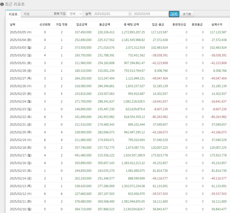Click the 초기화 reset button
Viewport: 230px width, 213px height.
(187, 14)
